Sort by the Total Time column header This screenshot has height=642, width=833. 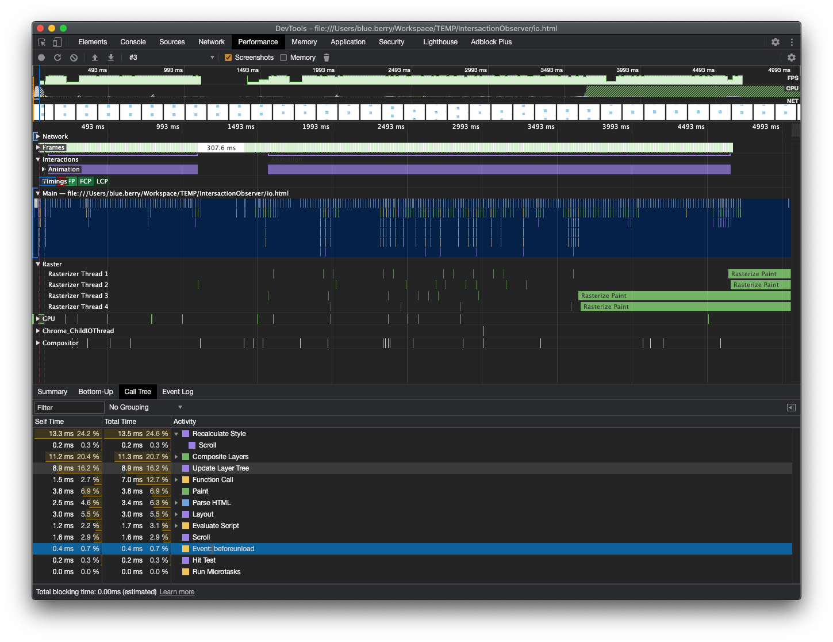(136, 422)
